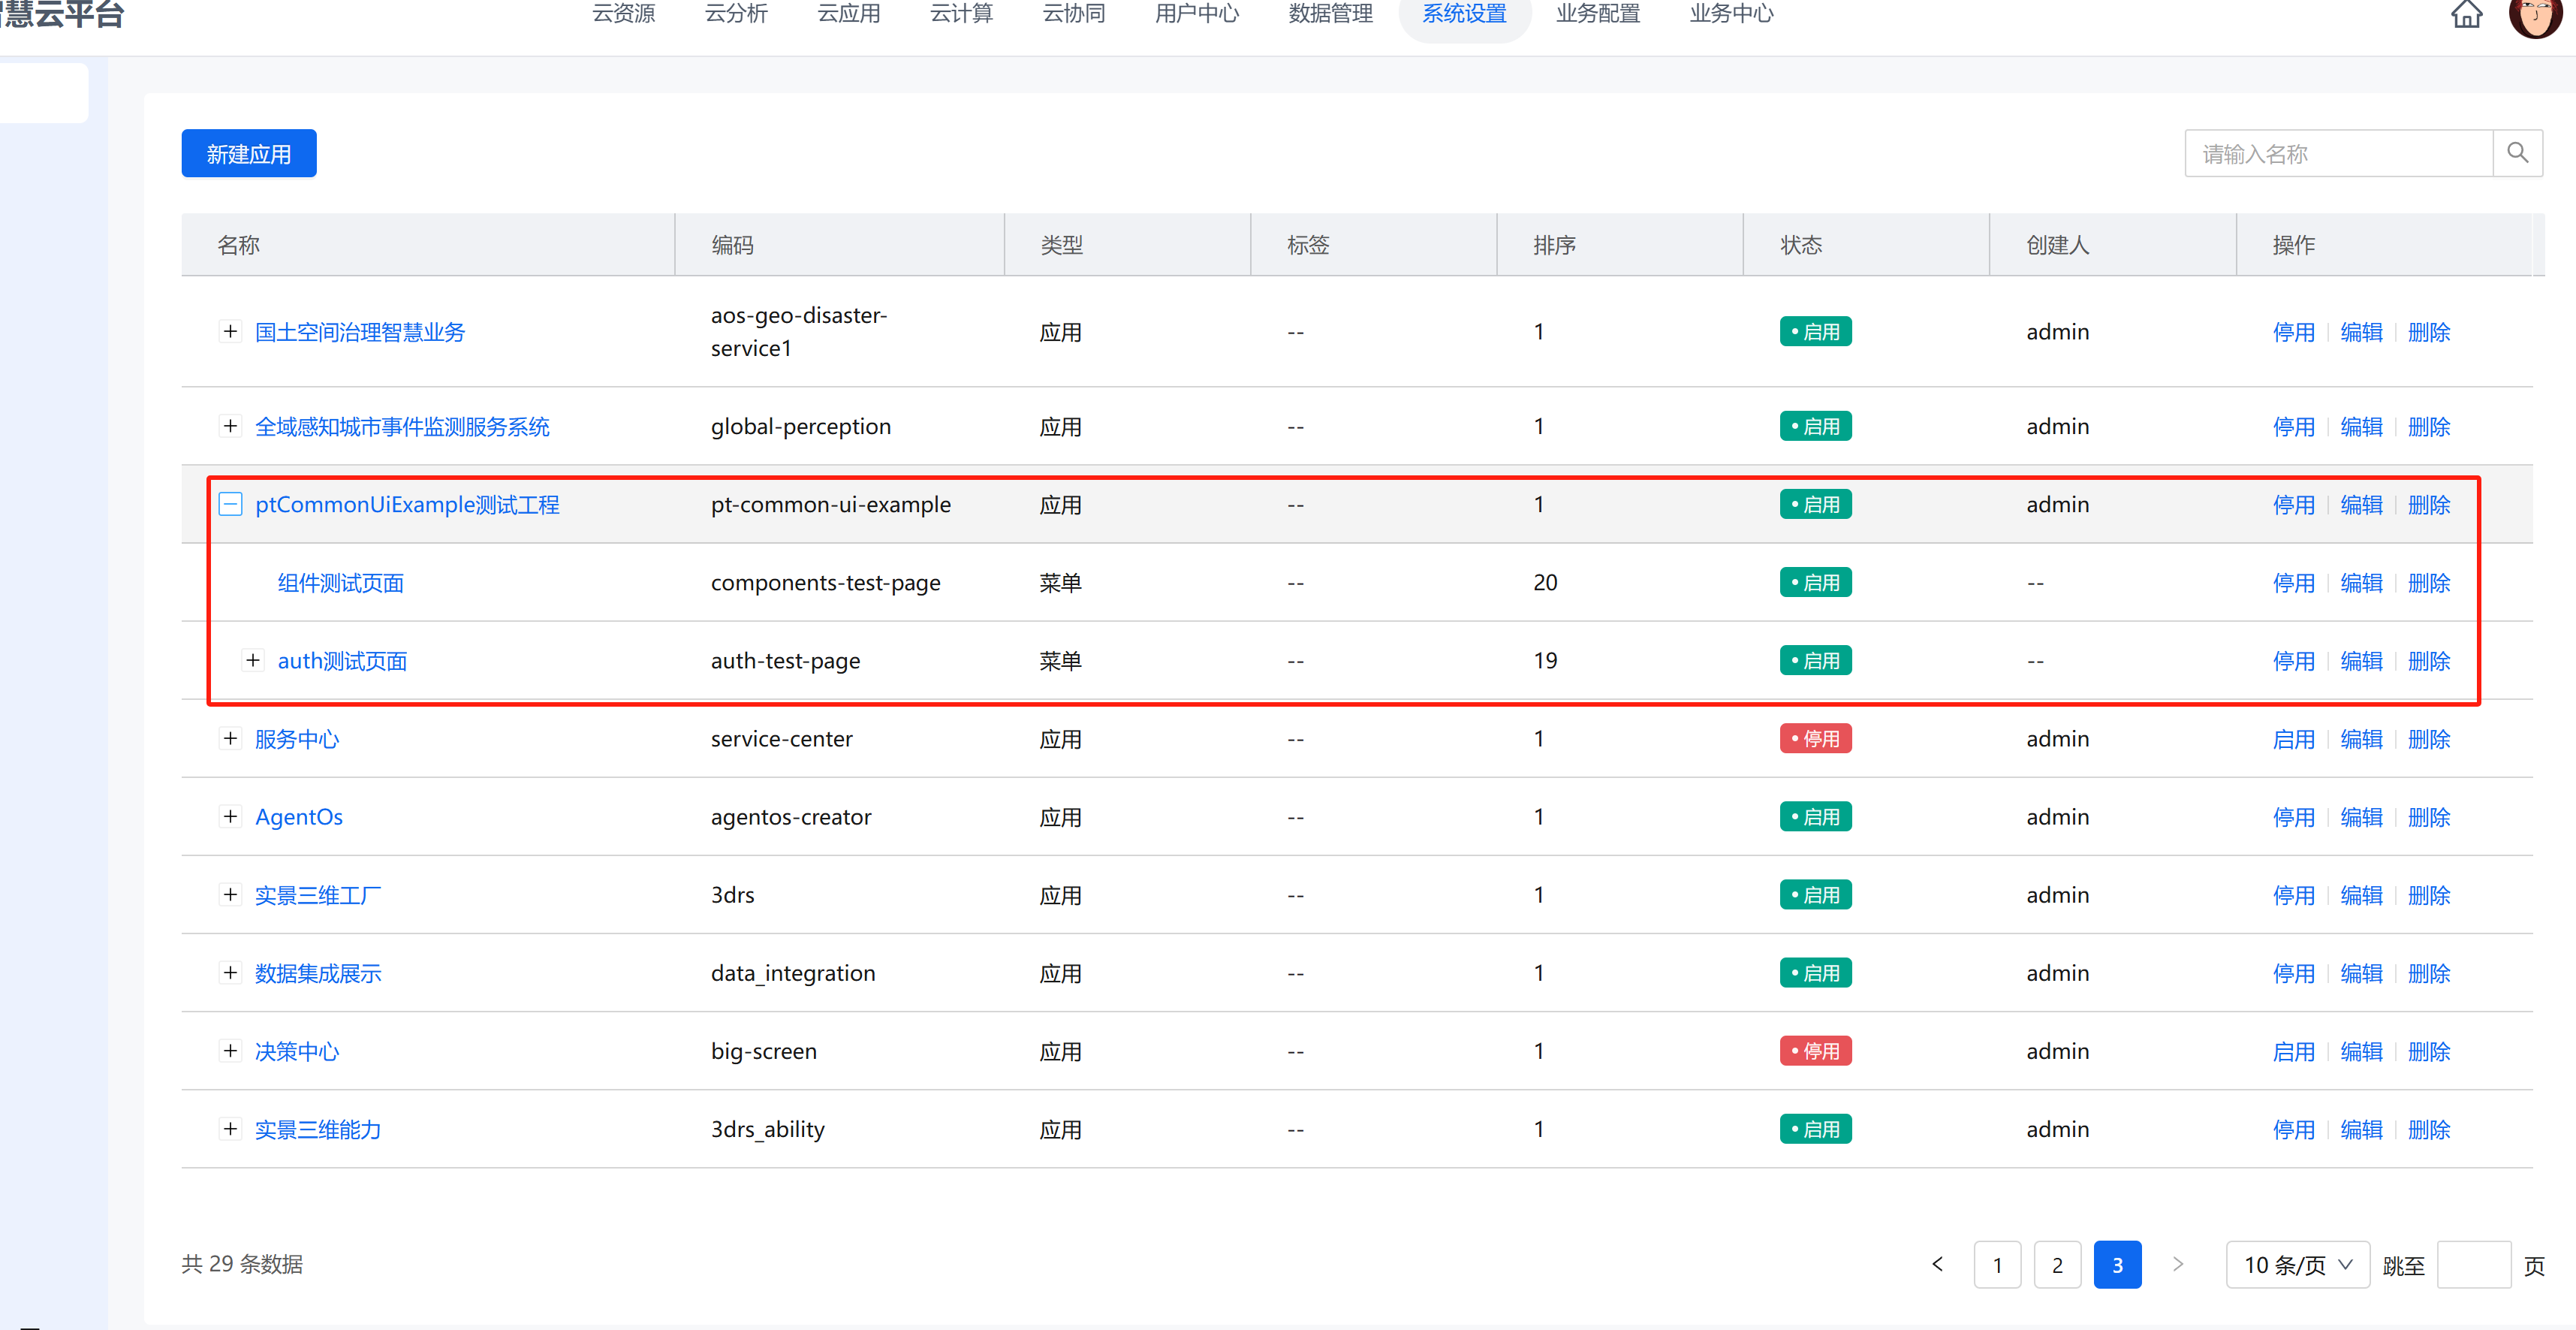
Task: Expand the auth测试页面 menu row
Action: click(x=253, y=660)
